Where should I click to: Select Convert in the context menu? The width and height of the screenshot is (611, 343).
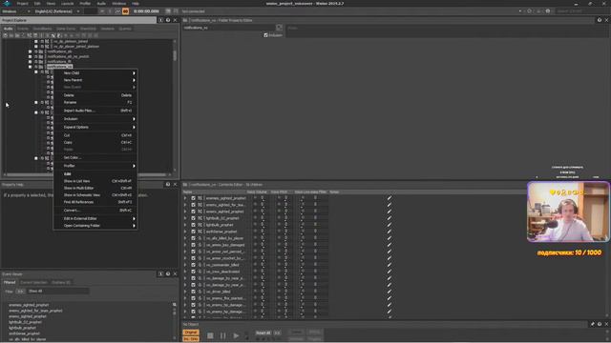click(x=95, y=211)
